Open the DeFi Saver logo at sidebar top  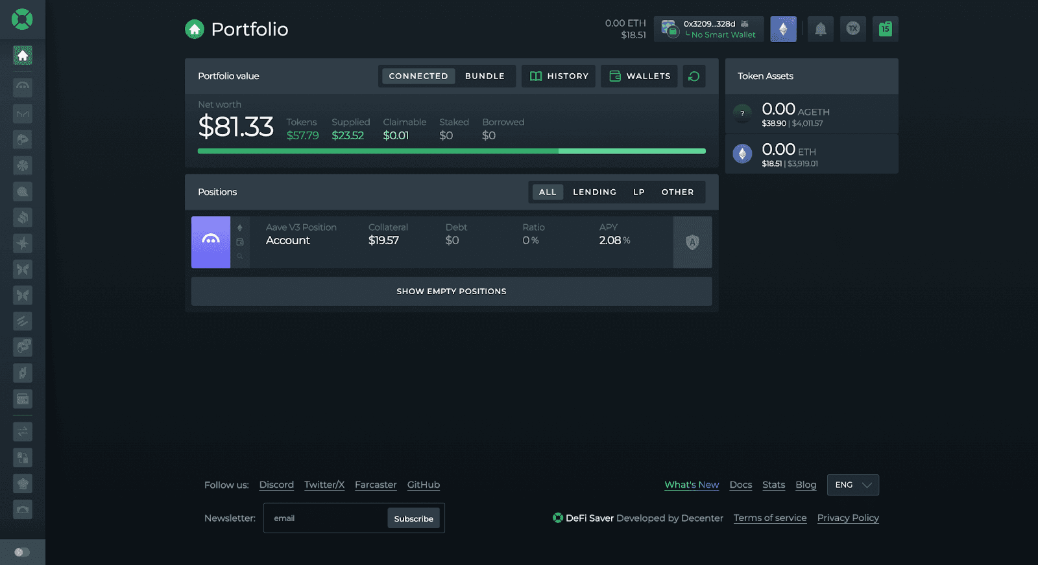22,19
